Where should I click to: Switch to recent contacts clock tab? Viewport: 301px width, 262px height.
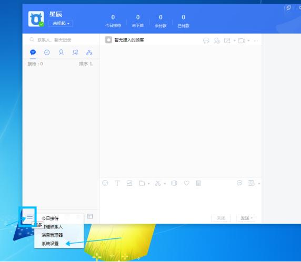click(47, 53)
